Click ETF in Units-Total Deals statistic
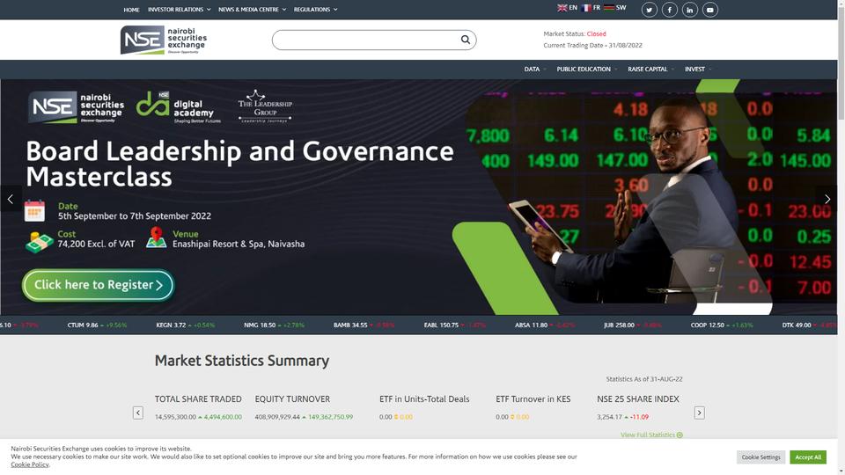This screenshot has height=475, width=845. coord(424,407)
